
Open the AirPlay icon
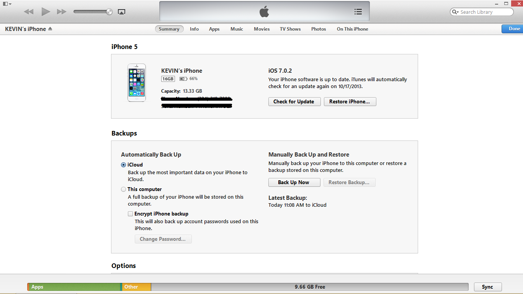(121, 12)
